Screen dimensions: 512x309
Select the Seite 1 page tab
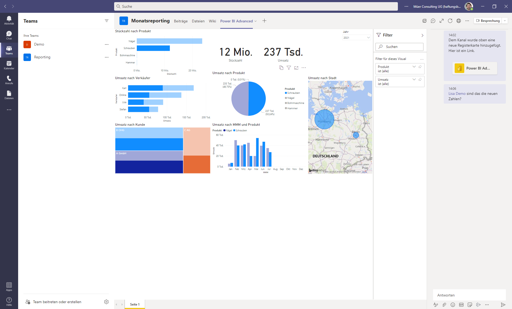tap(135, 304)
